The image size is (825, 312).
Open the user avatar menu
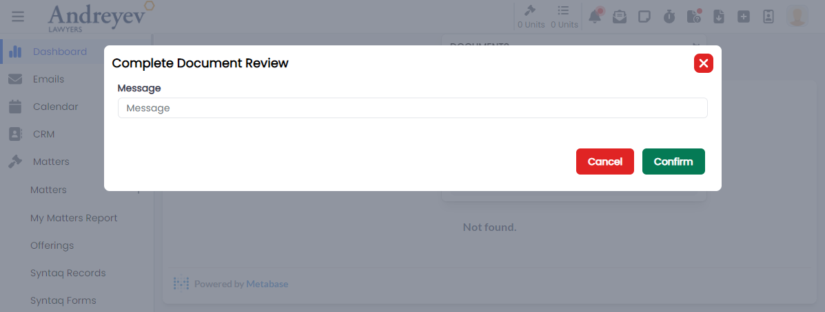(x=797, y=16)
